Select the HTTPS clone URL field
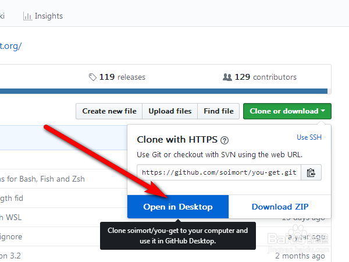 click(x=219, y=172)
